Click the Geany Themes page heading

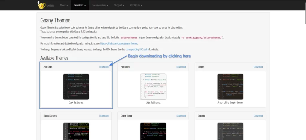pyautogui.click(x=55, y=20)
